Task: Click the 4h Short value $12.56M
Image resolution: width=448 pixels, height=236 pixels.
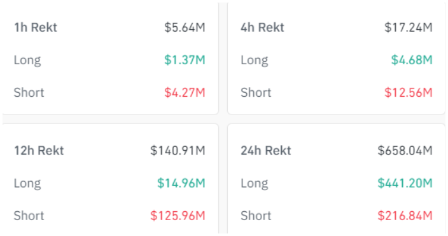Action: (409, 93)
